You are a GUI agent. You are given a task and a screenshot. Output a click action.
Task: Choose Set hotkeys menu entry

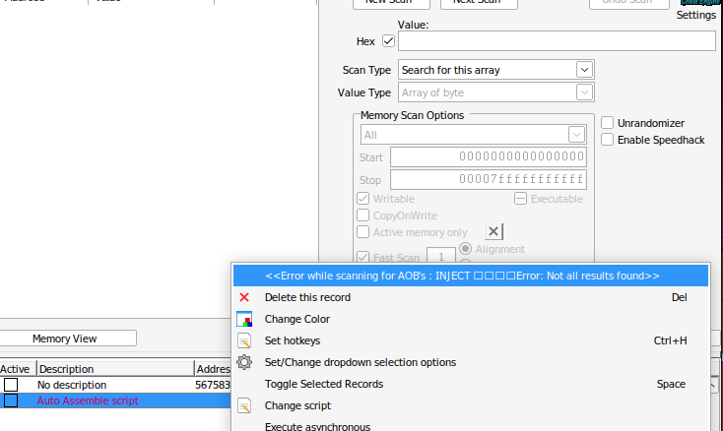point(471,340)
